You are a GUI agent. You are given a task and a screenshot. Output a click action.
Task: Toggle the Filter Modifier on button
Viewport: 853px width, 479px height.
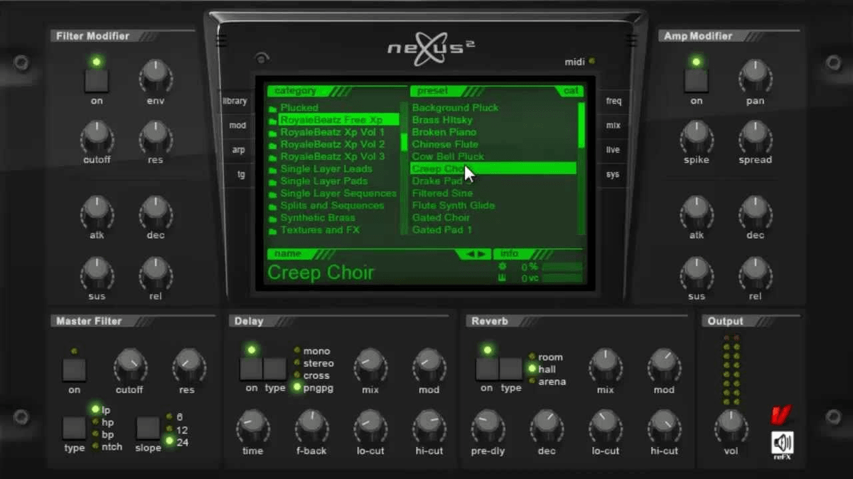[96, 81]
